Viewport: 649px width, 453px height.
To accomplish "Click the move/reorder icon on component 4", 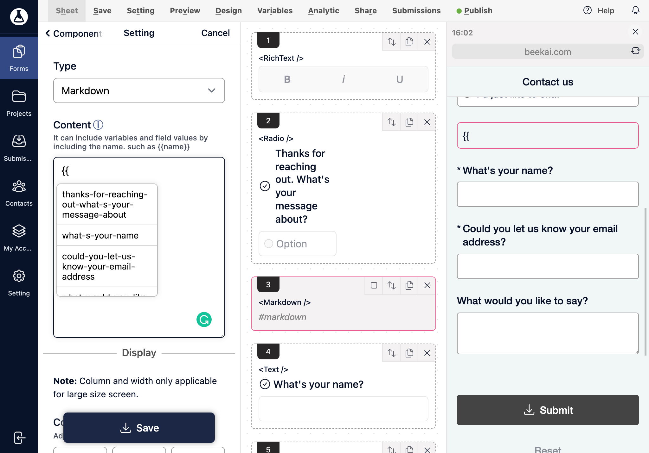I will coord(392,353).
